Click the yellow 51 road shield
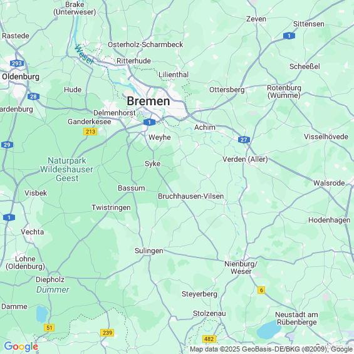Image resolution: width=354 pixels, height=354 pixels. (x=49, y=328)
